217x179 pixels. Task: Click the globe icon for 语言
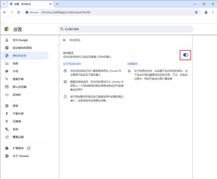coord(7,106)
